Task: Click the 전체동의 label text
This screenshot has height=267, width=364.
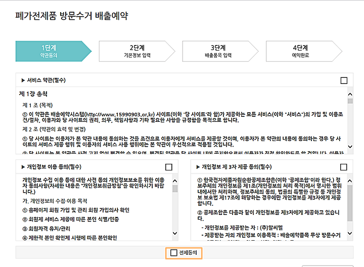Action: tap(188, 253)
